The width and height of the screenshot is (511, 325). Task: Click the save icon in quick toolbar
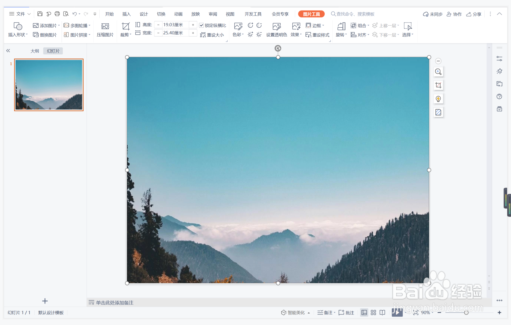[40, 14]
